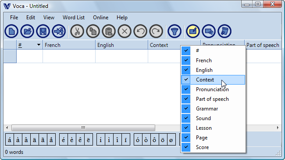
Task: Click the French column header
Action: tap(69, 45)
